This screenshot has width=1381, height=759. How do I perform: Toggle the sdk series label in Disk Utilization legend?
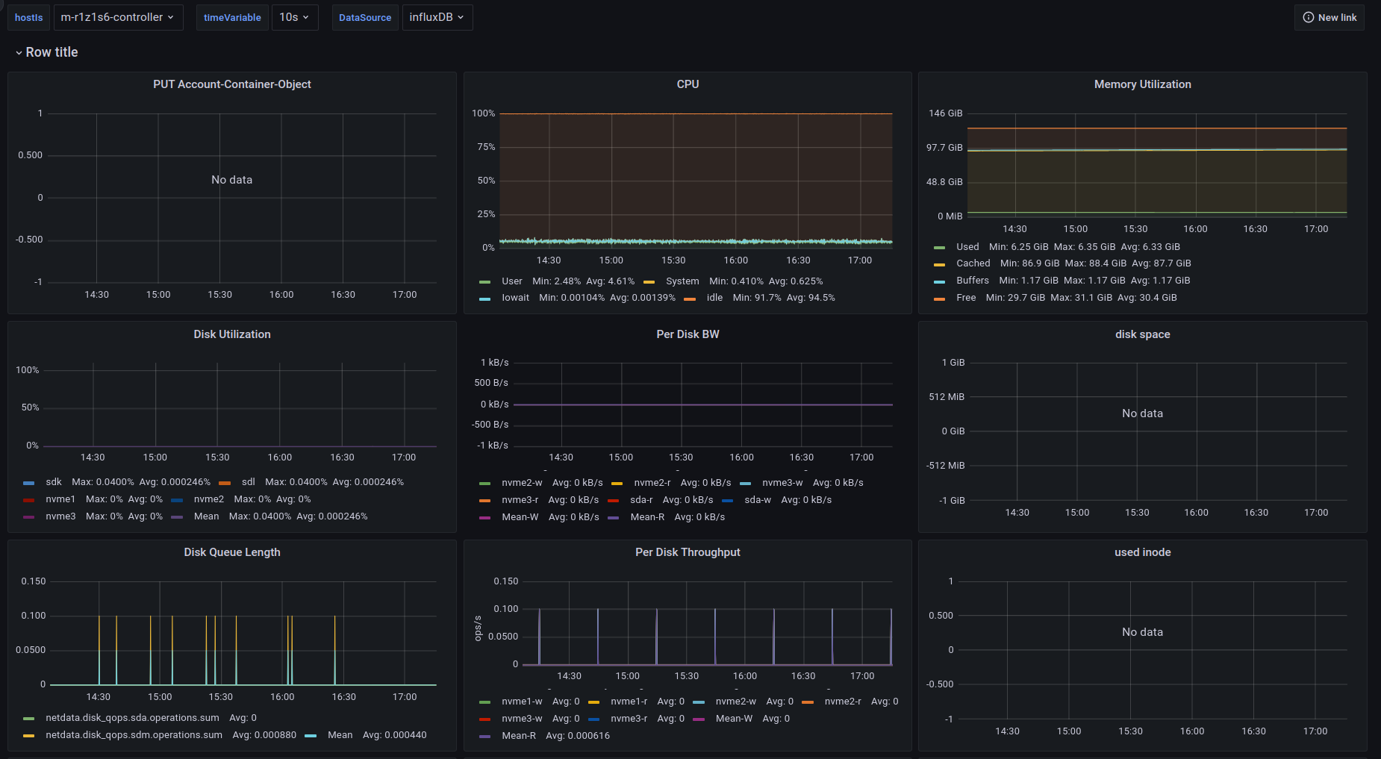click(54, 482)
